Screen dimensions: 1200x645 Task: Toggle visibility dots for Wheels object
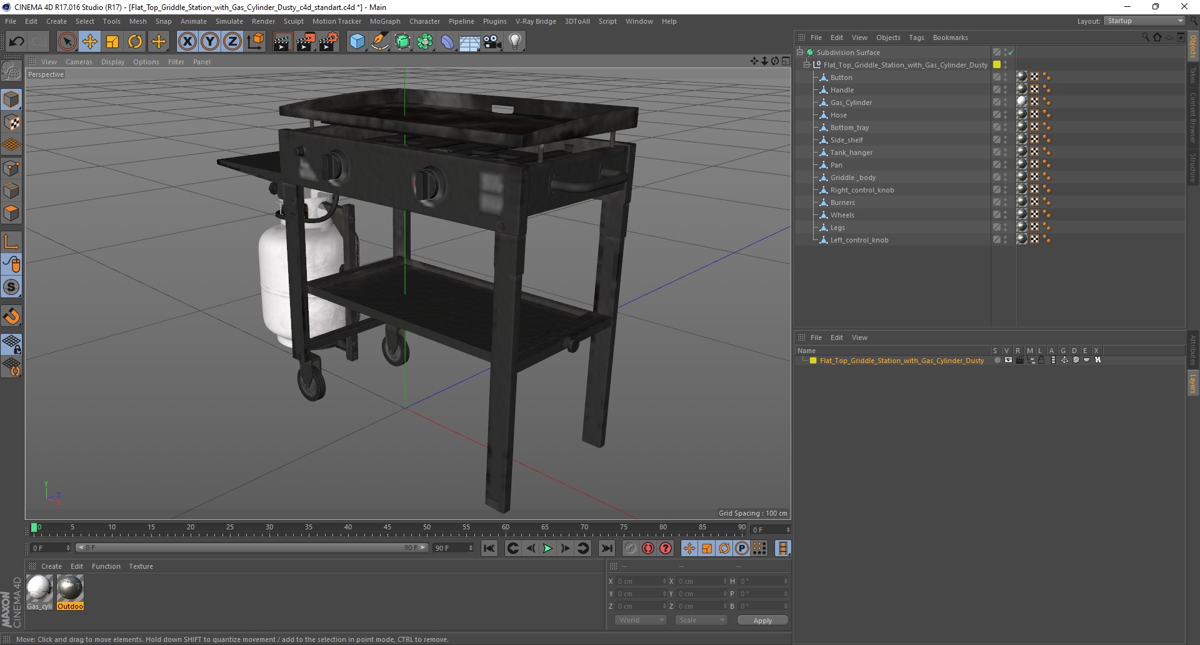point(1005,215)
